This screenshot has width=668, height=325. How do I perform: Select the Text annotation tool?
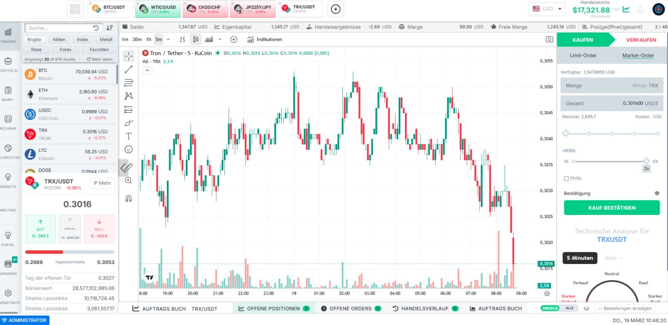point(128,136)
